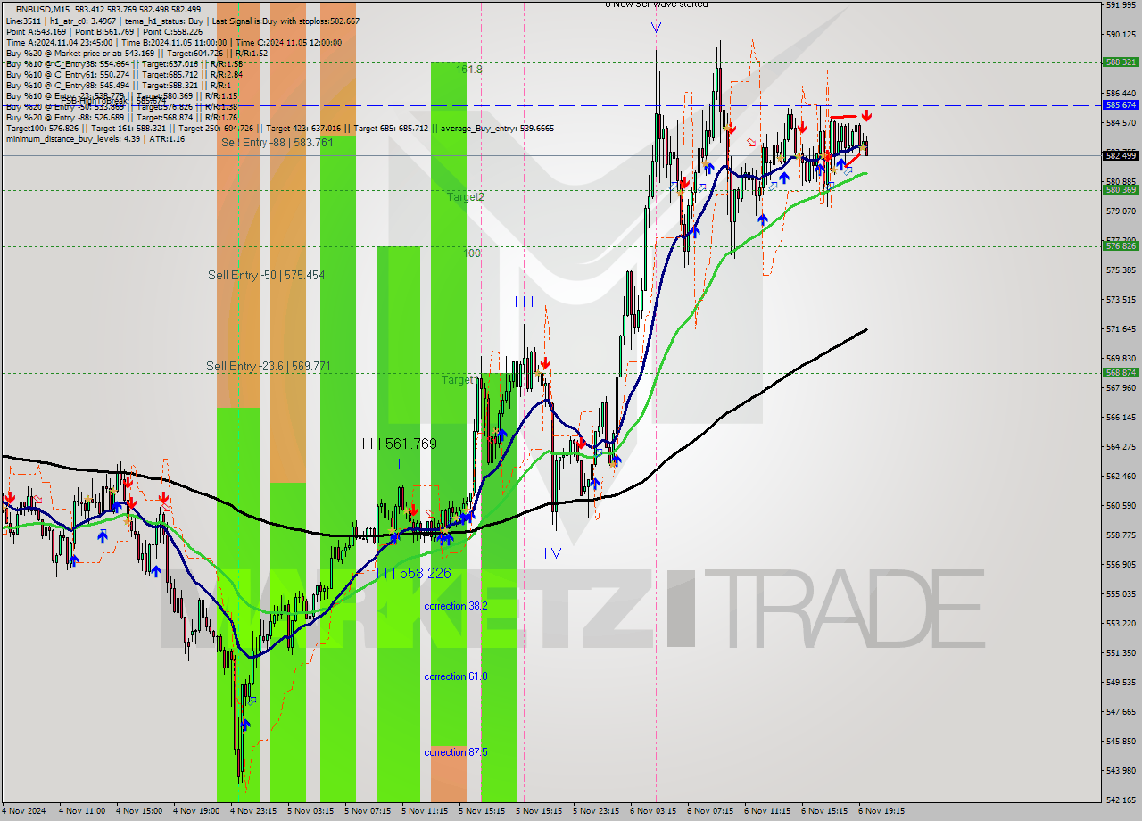Click the '4 Nov 2024' date label
This screenshot has width=1142, height=821.
[24, 811]
